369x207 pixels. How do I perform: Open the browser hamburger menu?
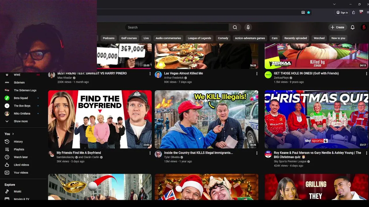coord(368,12)
